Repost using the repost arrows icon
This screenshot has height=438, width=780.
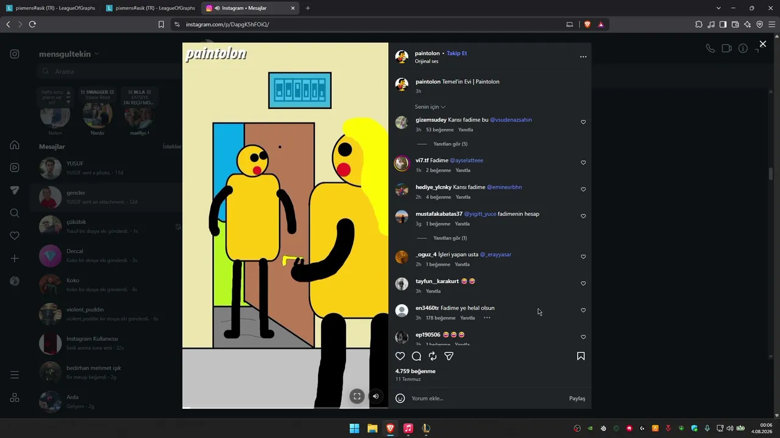coord(433,356)
